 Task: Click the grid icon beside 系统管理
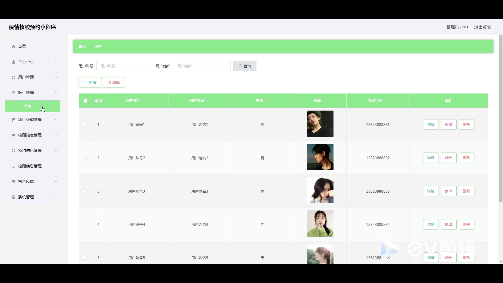[14, 197]
